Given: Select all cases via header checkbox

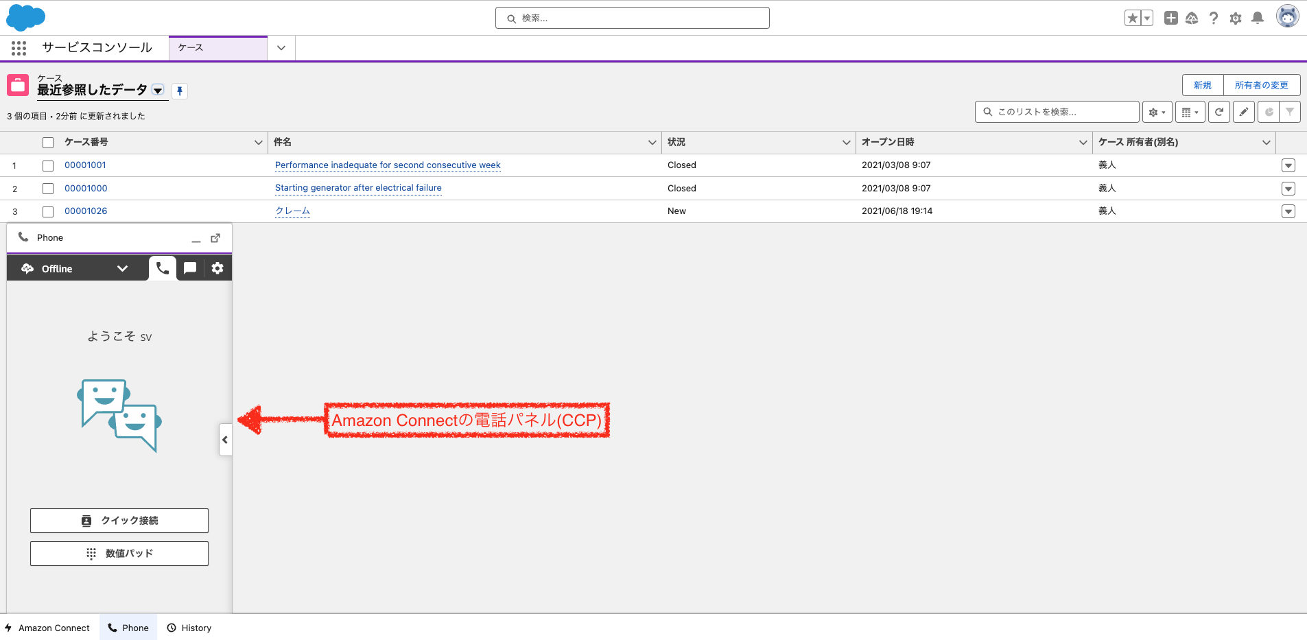Looking at the screenshot, I should pyautogui.click(x=48, y=142).
